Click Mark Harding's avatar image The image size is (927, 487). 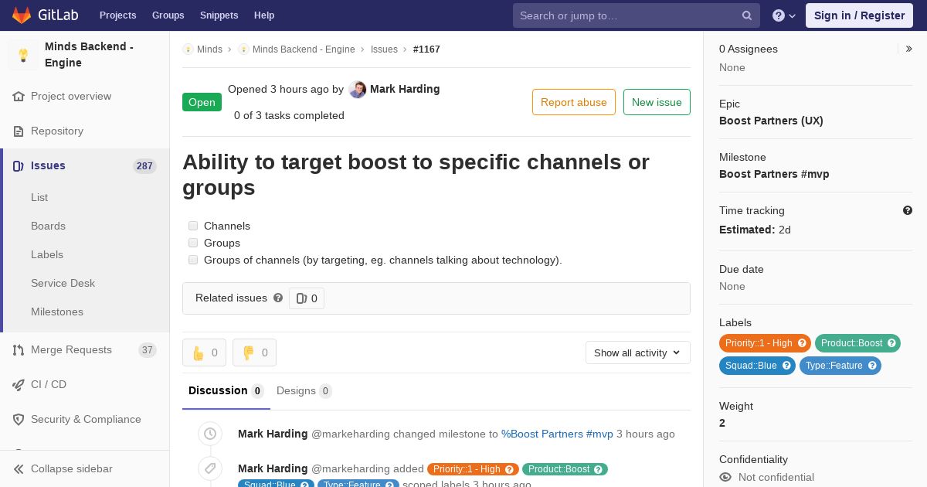[357, 90]
